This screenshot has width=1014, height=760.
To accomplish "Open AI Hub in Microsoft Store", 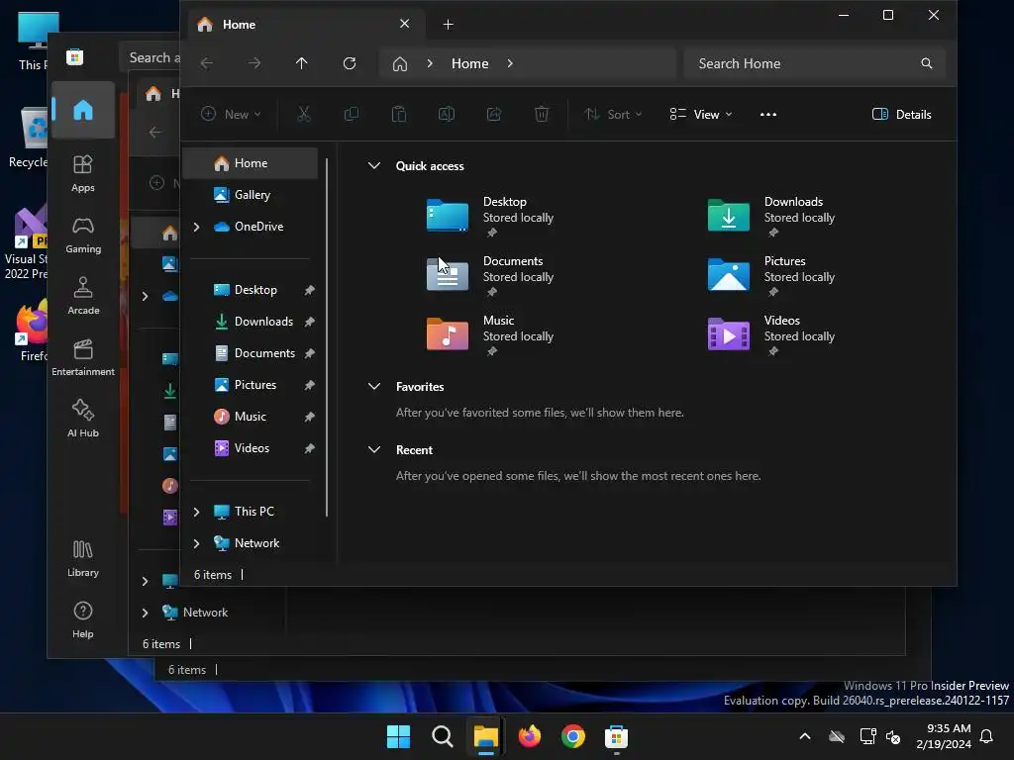I will tap(83, 419).
